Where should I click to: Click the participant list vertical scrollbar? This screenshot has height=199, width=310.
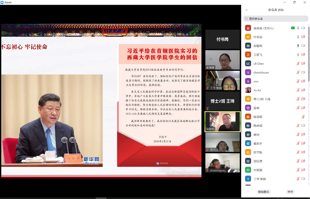click(308, 77)
